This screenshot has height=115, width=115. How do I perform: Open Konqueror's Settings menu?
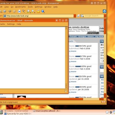coord(39,7)
